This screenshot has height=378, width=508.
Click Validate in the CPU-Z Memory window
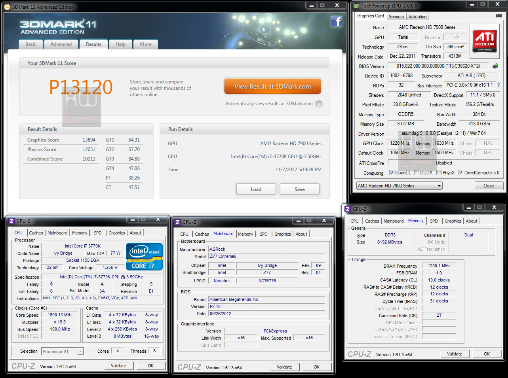click(455, 354)
